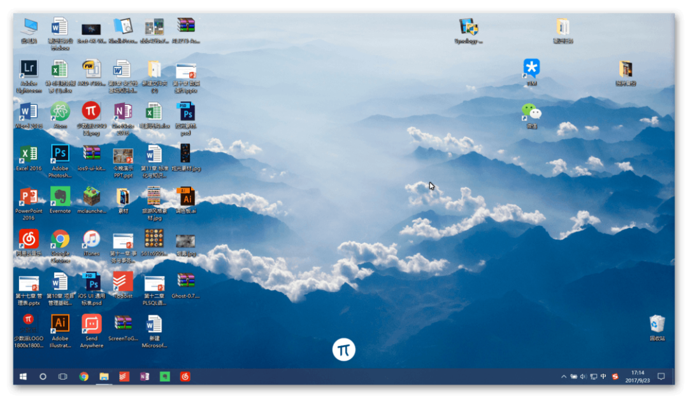Select the Ghost-0.7 archive file
The height and width of the screenshot is (398, 688).
[x=185, y=285]
